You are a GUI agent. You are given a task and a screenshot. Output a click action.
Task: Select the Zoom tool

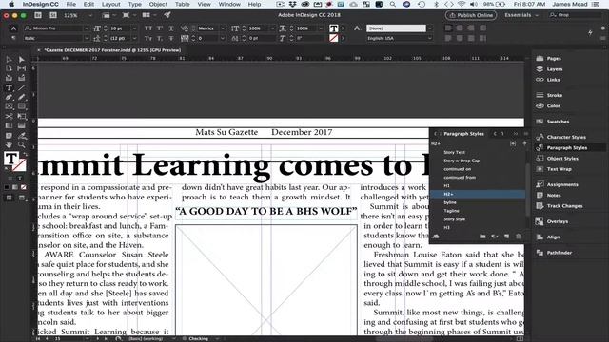[x=22, y=145]
